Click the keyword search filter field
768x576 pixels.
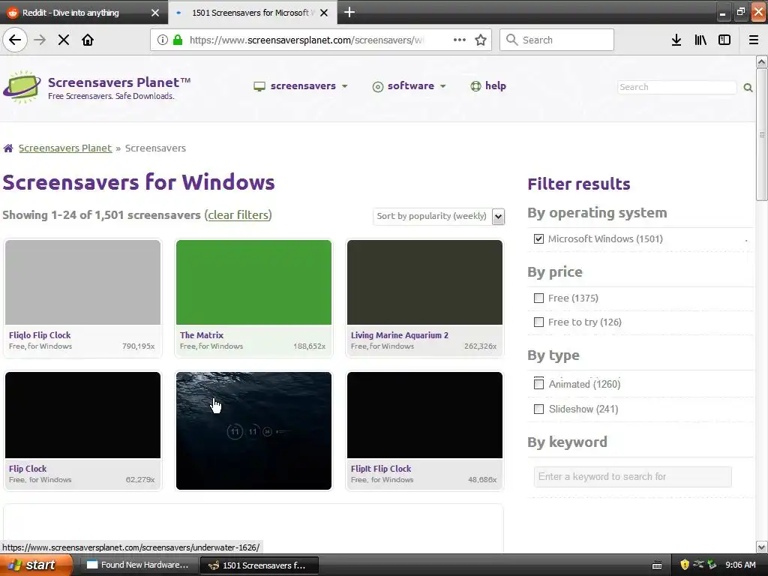click(633, 476)
